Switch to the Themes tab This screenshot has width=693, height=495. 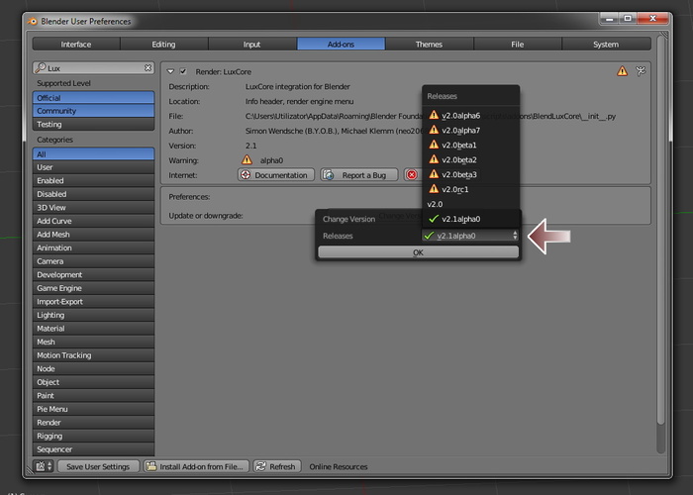pos(429,44)
